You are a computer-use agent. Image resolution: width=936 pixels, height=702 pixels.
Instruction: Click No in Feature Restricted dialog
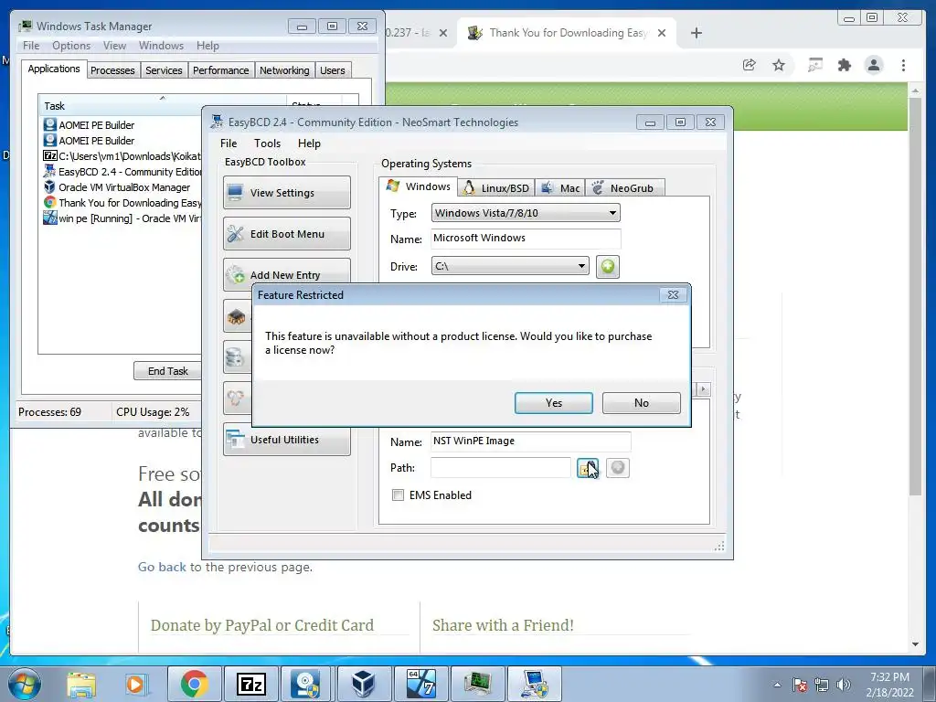[641, 403]
